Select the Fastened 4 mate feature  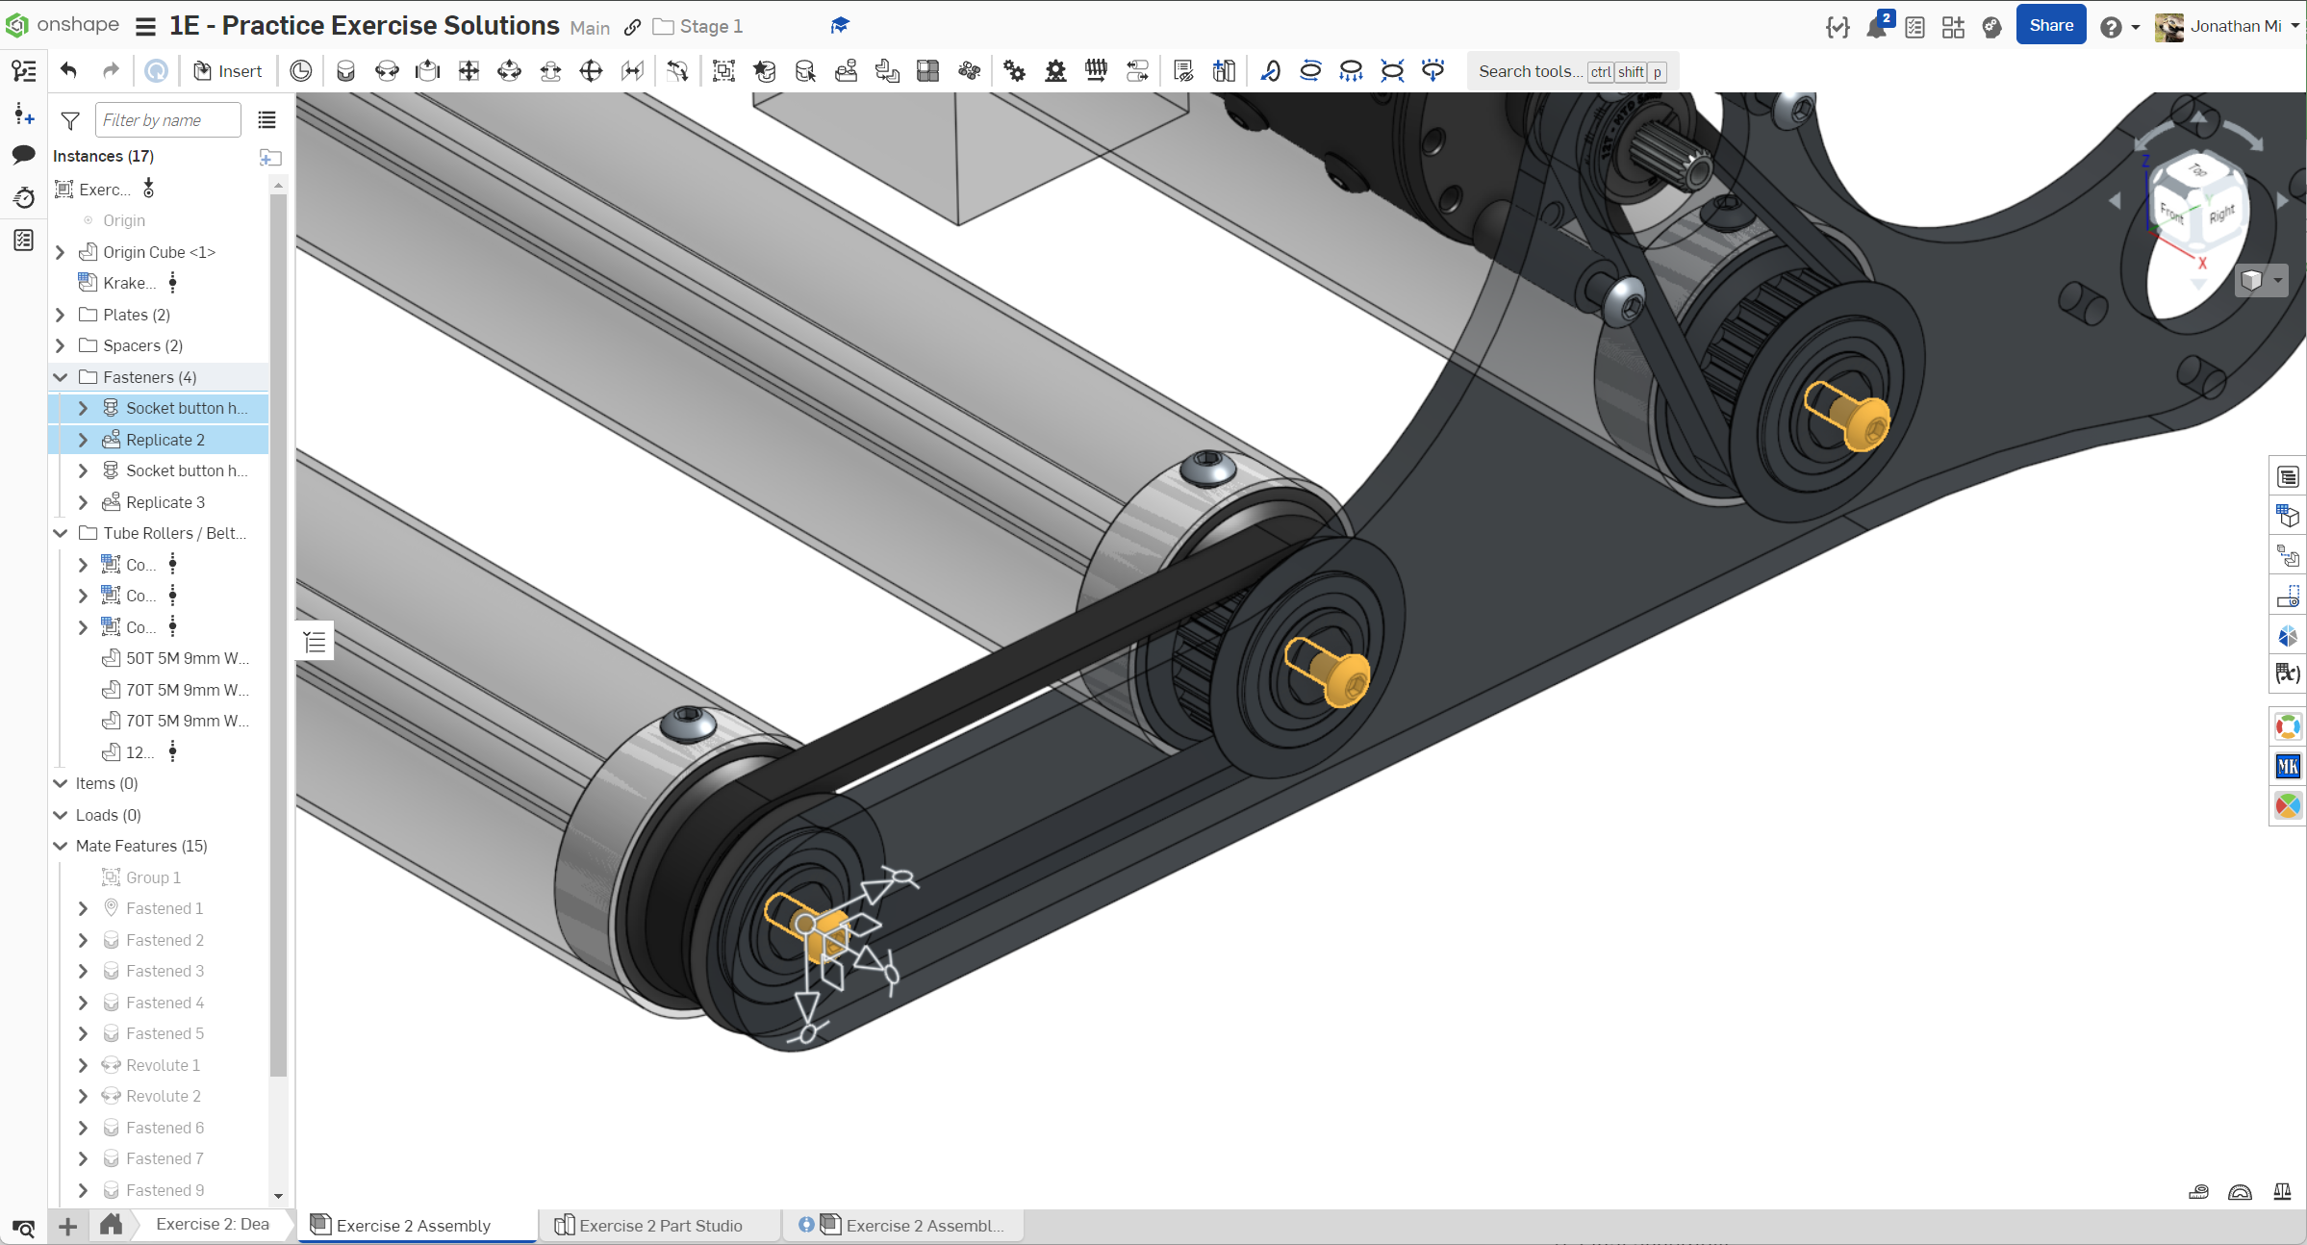coord(165,1003)
